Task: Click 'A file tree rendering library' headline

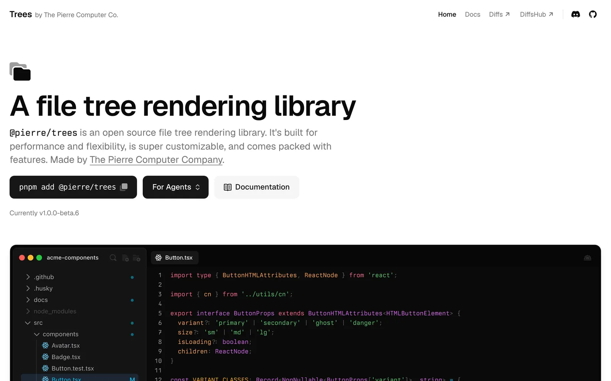Action: (x=183, y=106)
